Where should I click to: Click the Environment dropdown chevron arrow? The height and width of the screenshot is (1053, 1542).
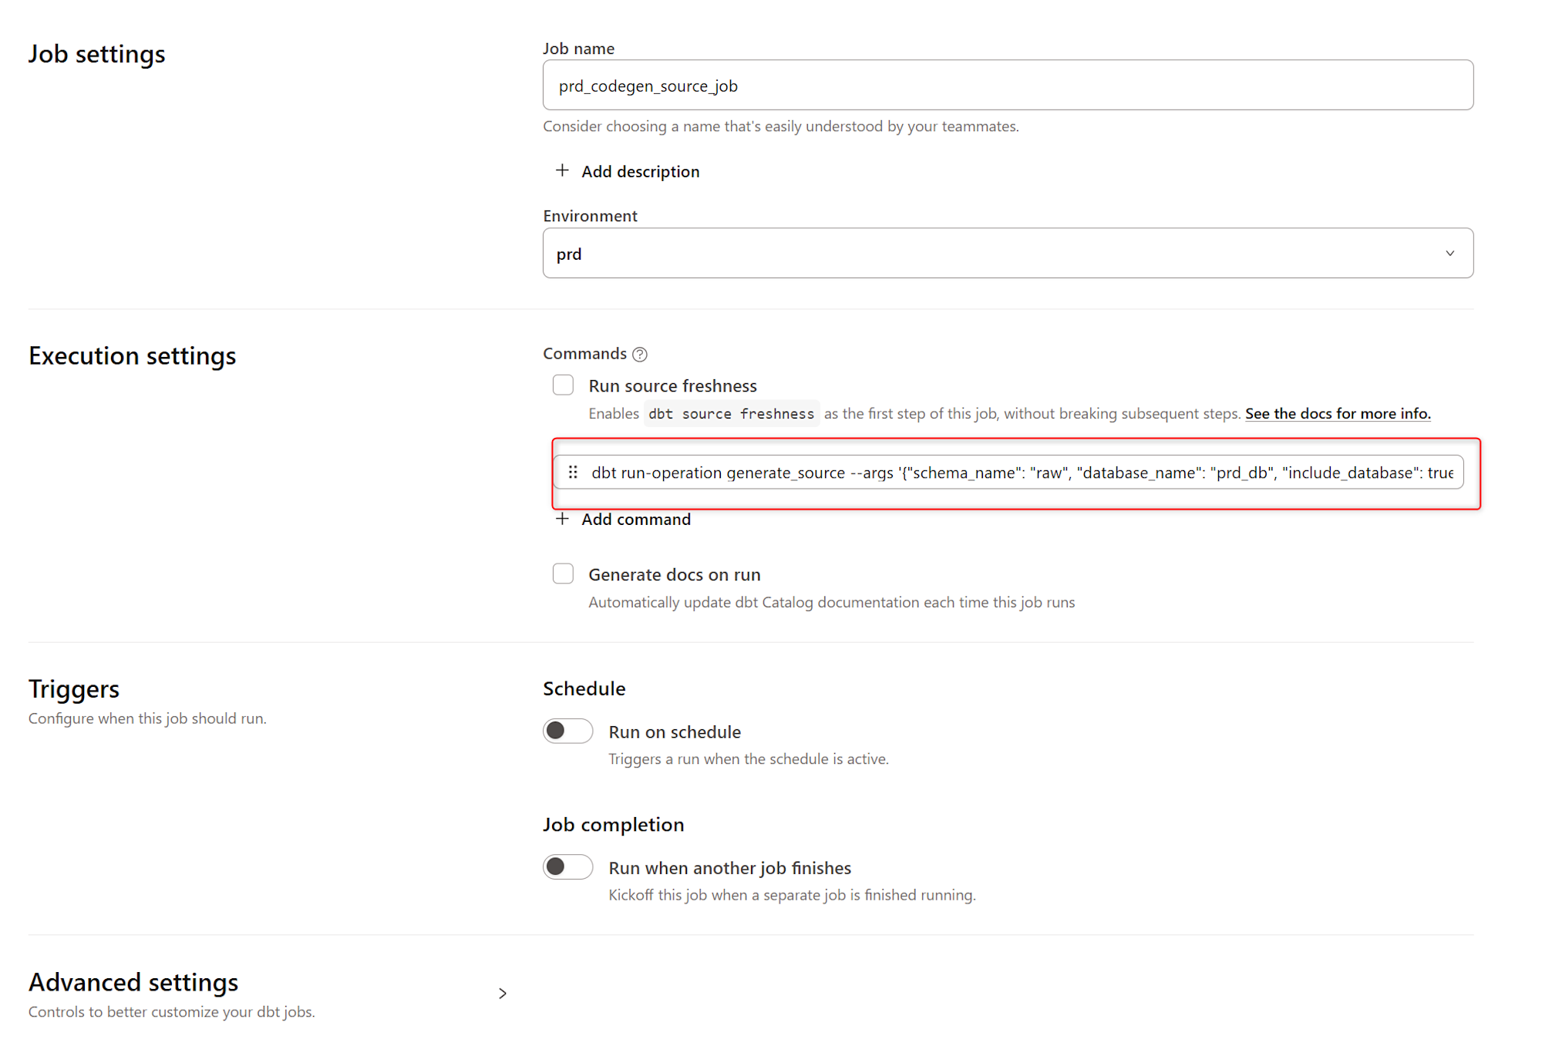(1449, 253)
